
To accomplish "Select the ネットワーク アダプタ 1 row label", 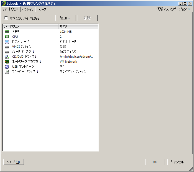I will tap(27, 62).
